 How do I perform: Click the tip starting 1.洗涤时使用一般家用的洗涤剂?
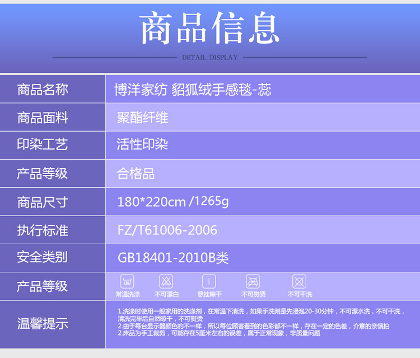pos(261,315)
